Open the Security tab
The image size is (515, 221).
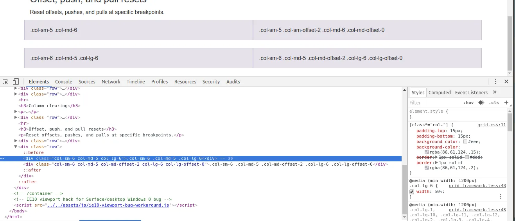(211, 81)
